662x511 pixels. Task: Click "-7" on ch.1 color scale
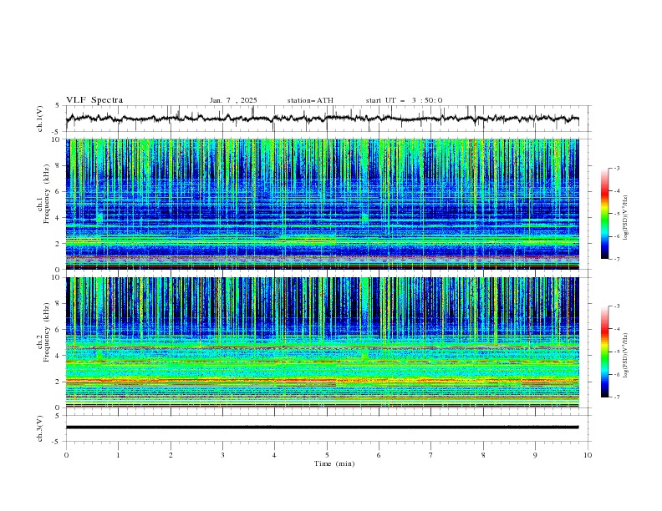(617, 259)
